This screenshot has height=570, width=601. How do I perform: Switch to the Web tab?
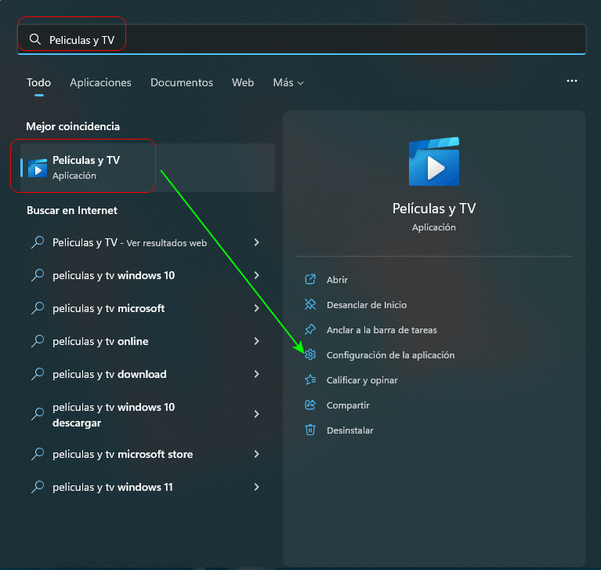click(x=243, y=82)
